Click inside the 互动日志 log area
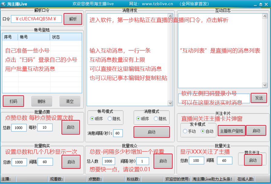The image size is (271, 184). click(x=220, y=51)
